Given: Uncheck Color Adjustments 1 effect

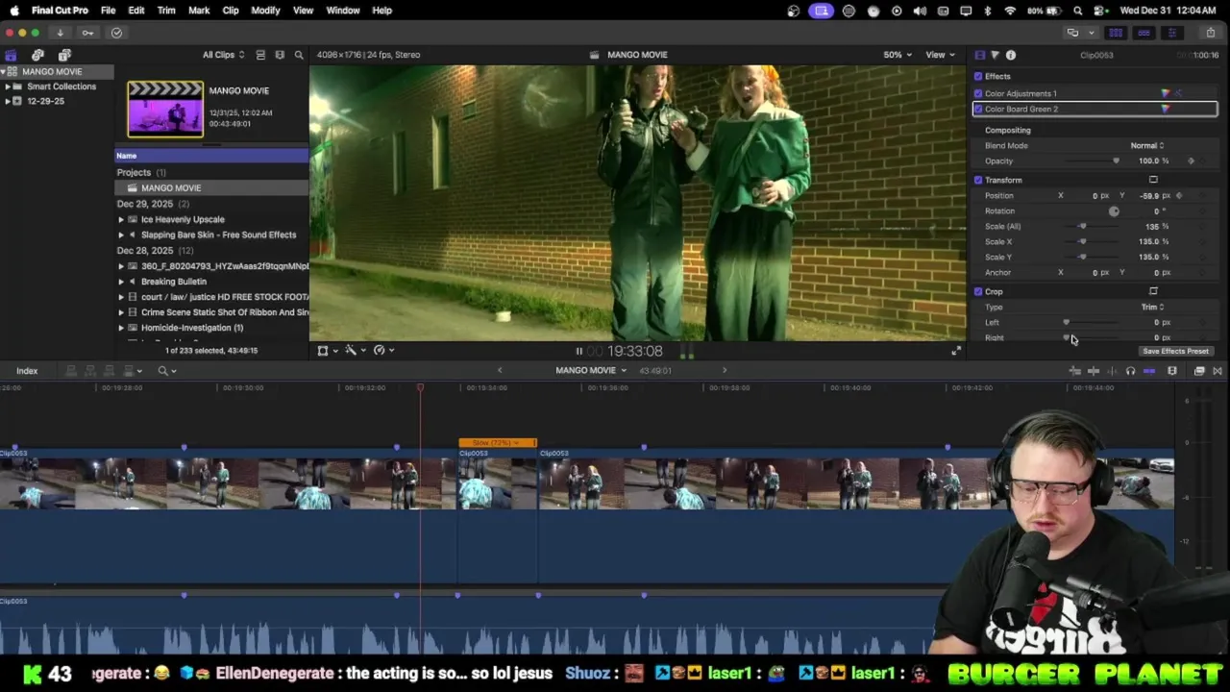Looking at the screenshot, I should [x=978, y=93].
